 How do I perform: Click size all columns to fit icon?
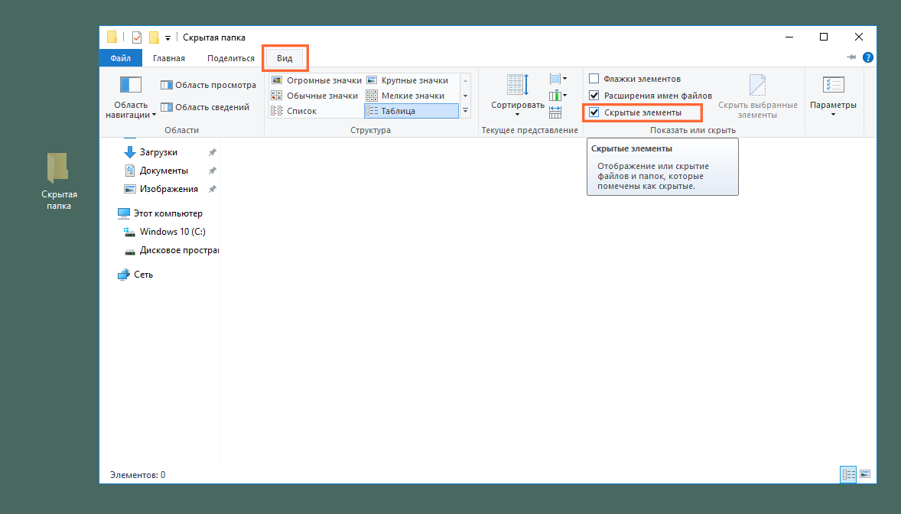pyautogui.click(x=555, y=112)
